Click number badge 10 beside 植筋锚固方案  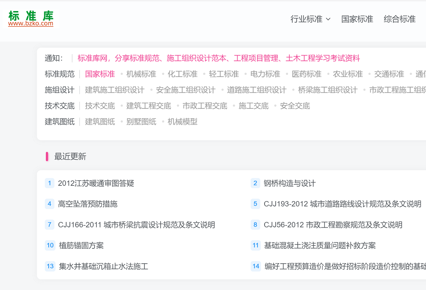coord(50,245)
